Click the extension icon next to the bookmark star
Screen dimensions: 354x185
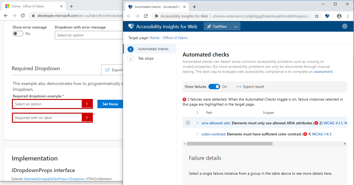(x=327, y=16)
